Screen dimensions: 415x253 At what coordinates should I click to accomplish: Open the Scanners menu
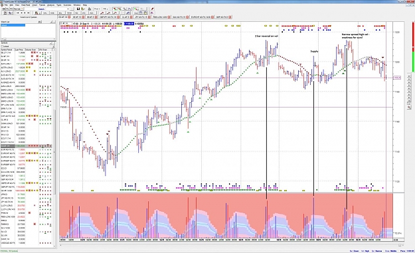(x=67, y=5)
